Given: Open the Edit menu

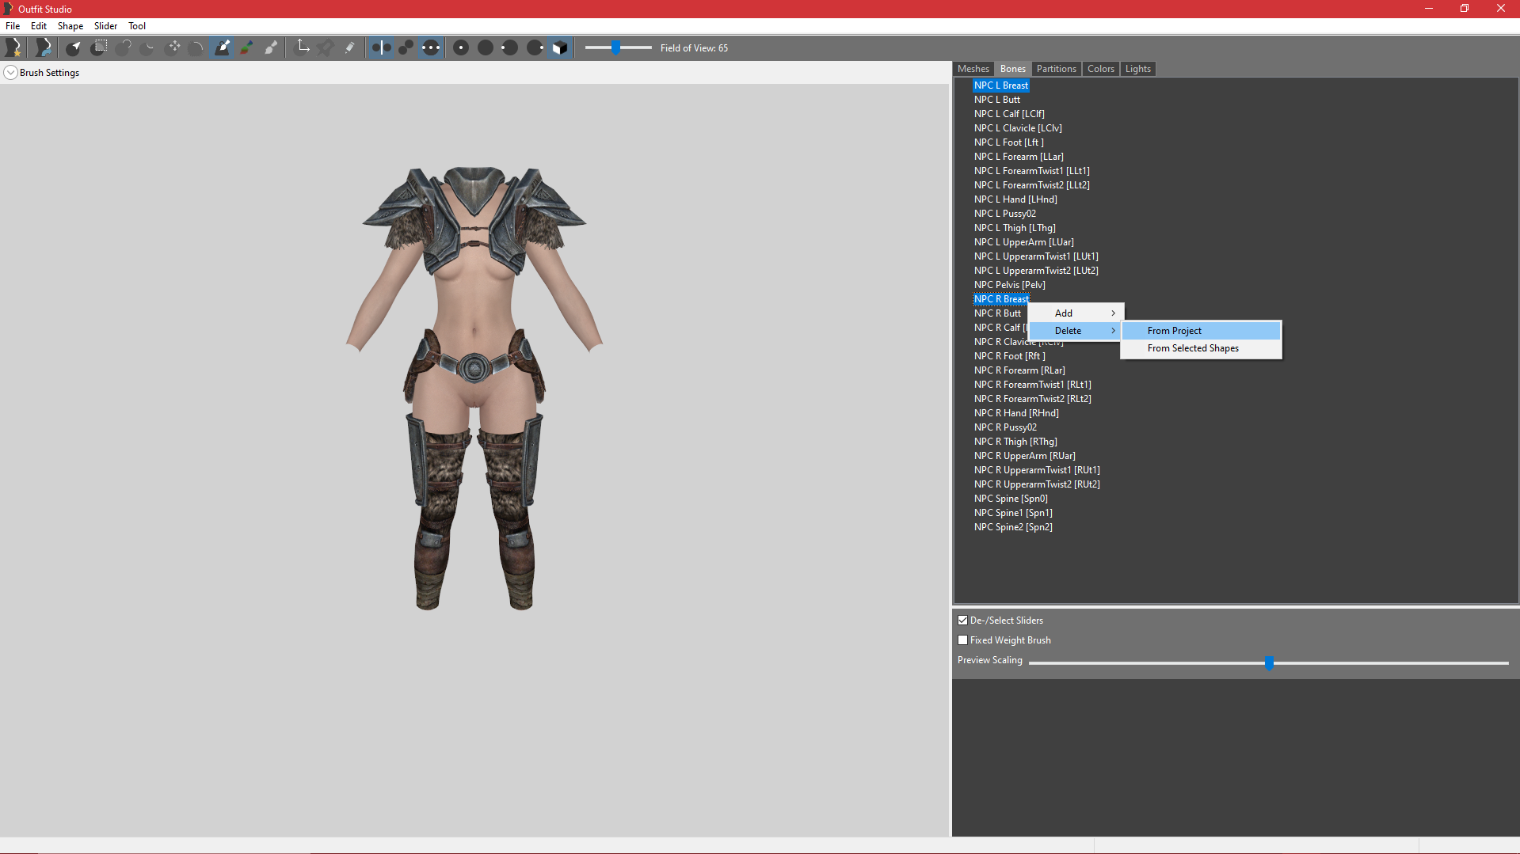Looking at the screenshot, I should click(x=39, y=26).
